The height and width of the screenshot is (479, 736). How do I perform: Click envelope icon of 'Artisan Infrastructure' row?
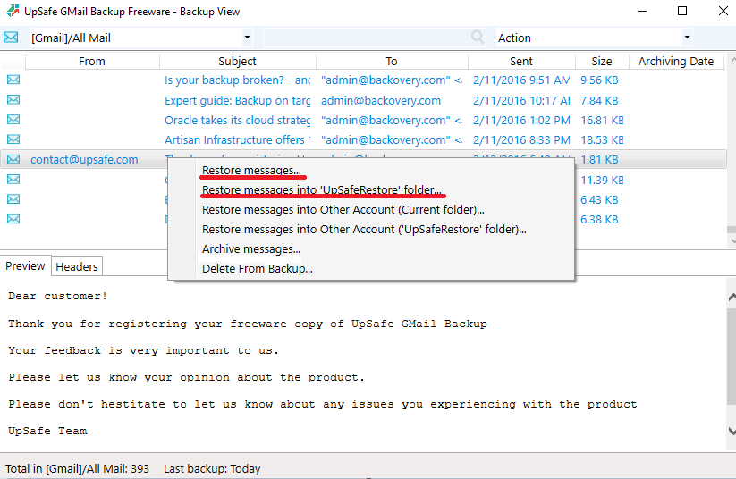(x=13, y=139)
